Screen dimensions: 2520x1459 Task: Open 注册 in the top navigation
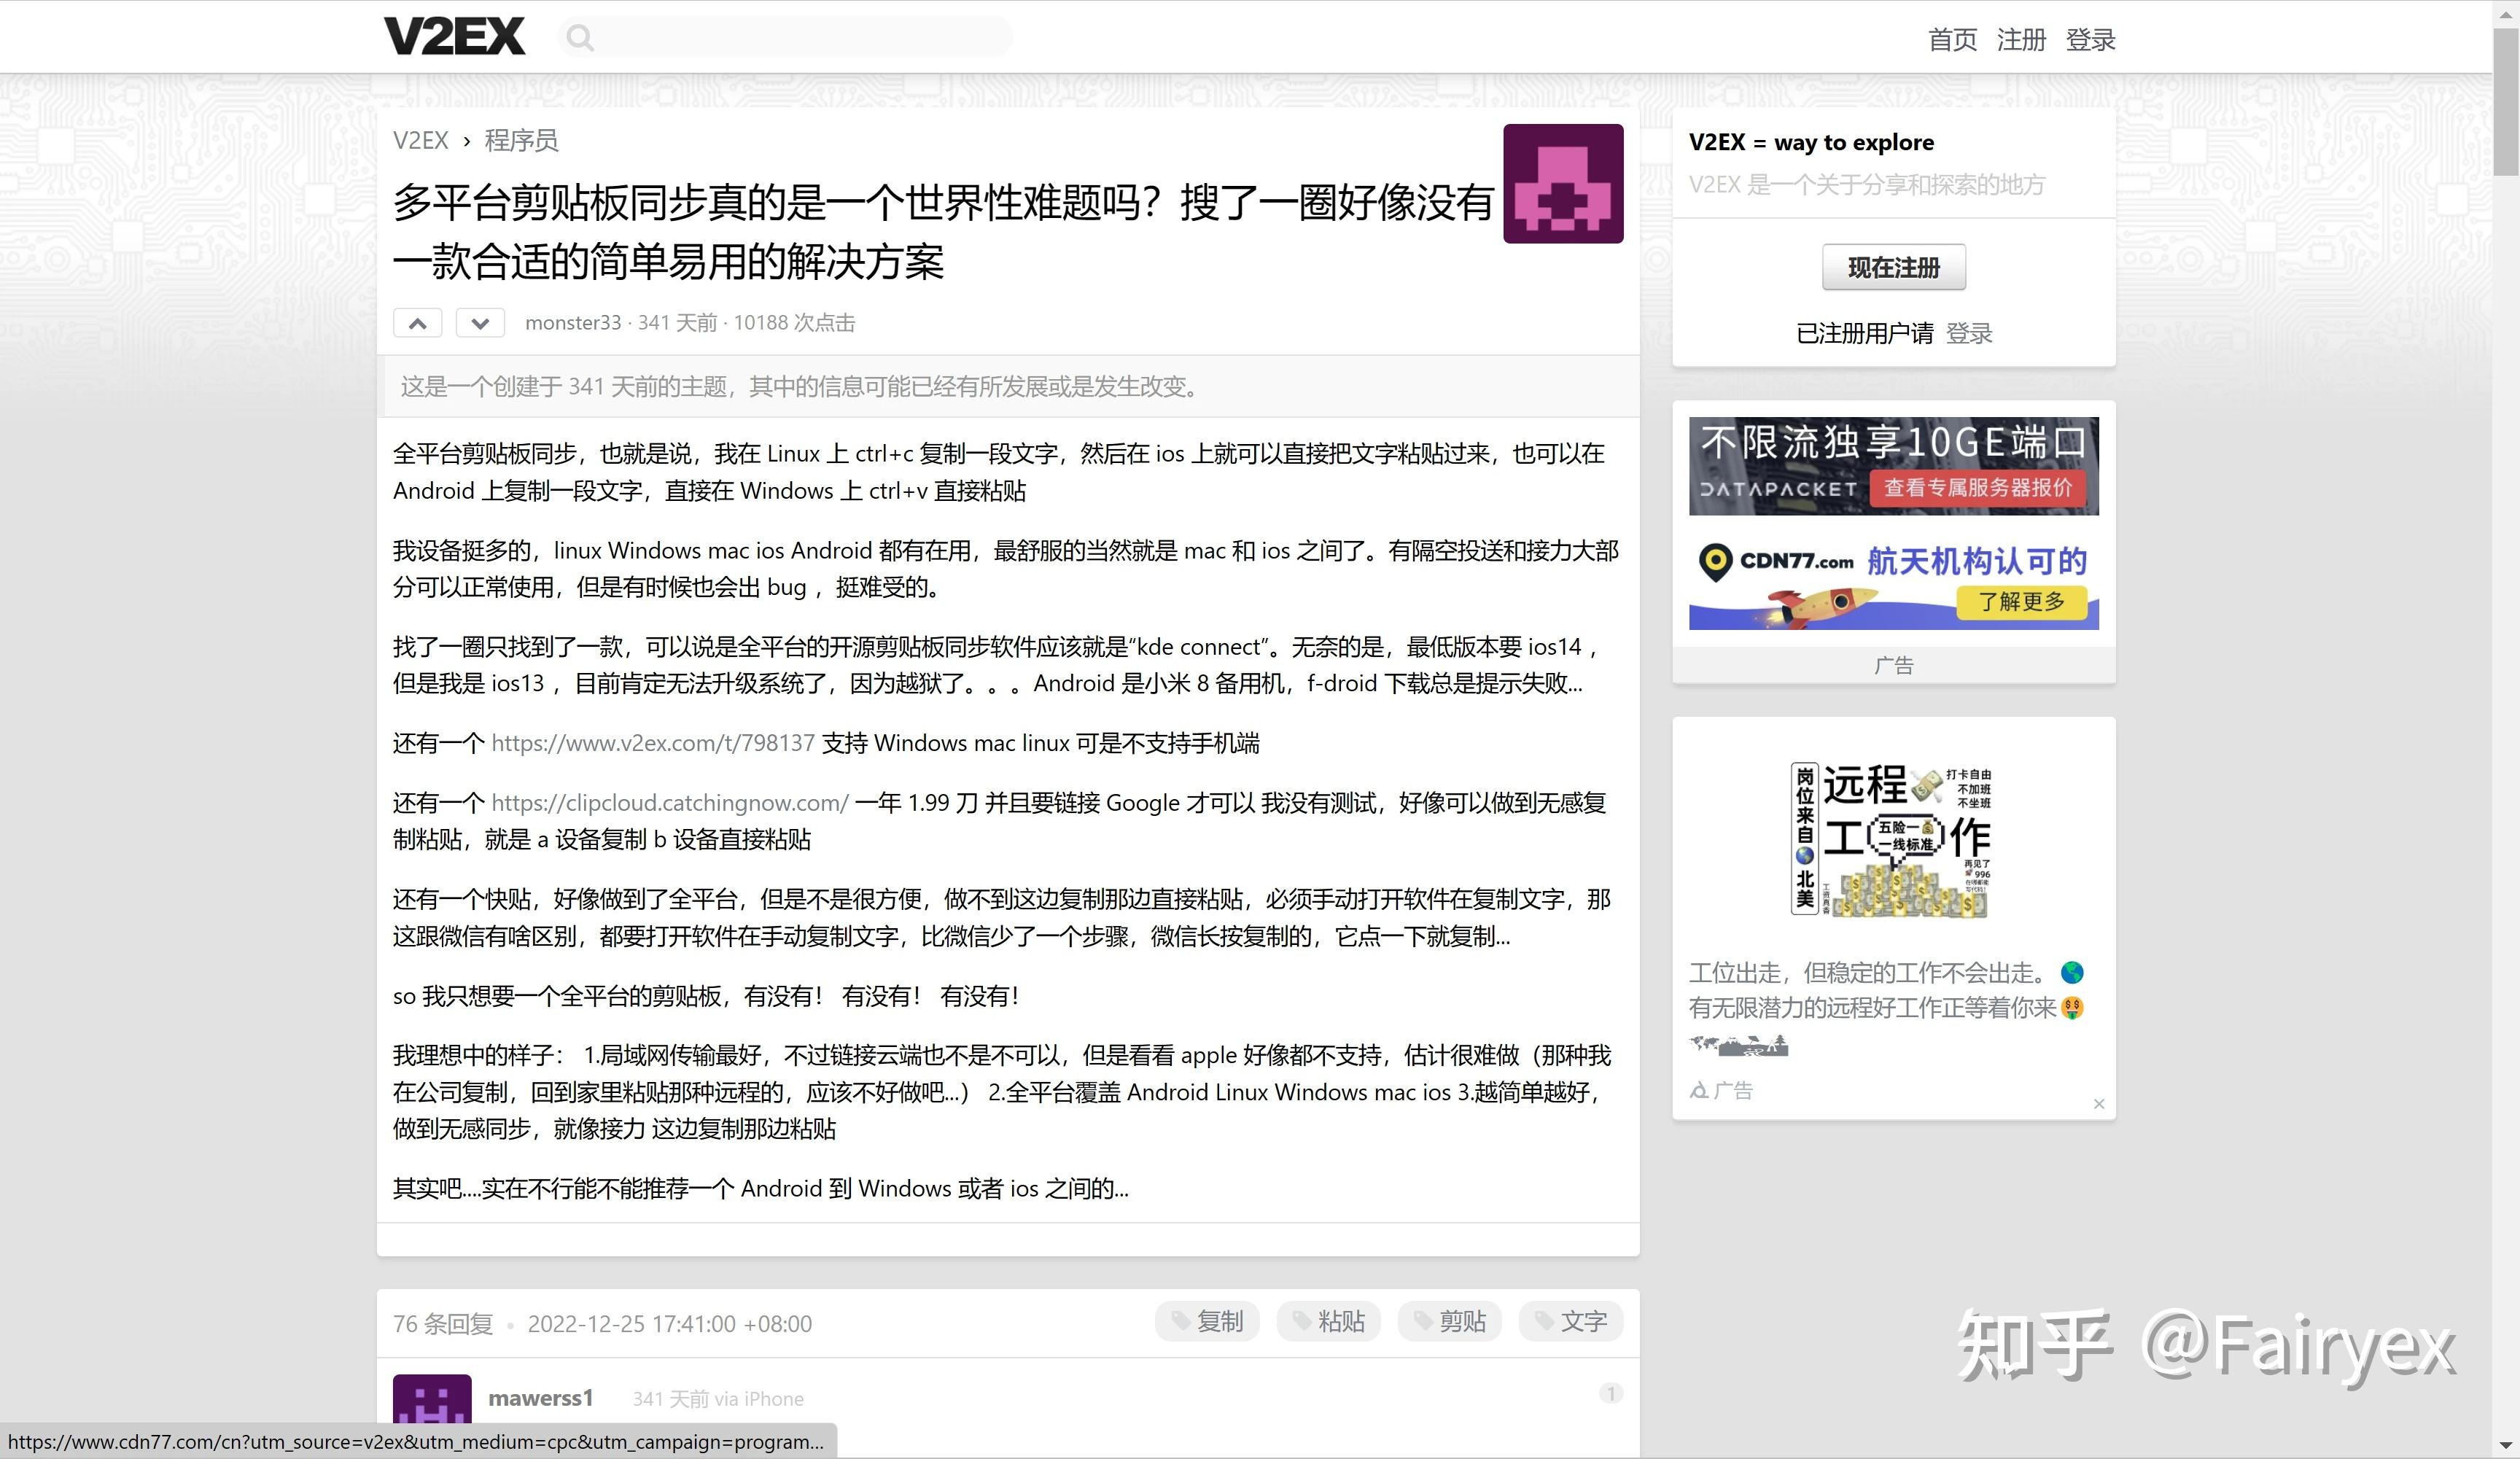[x=2021, y=39]
